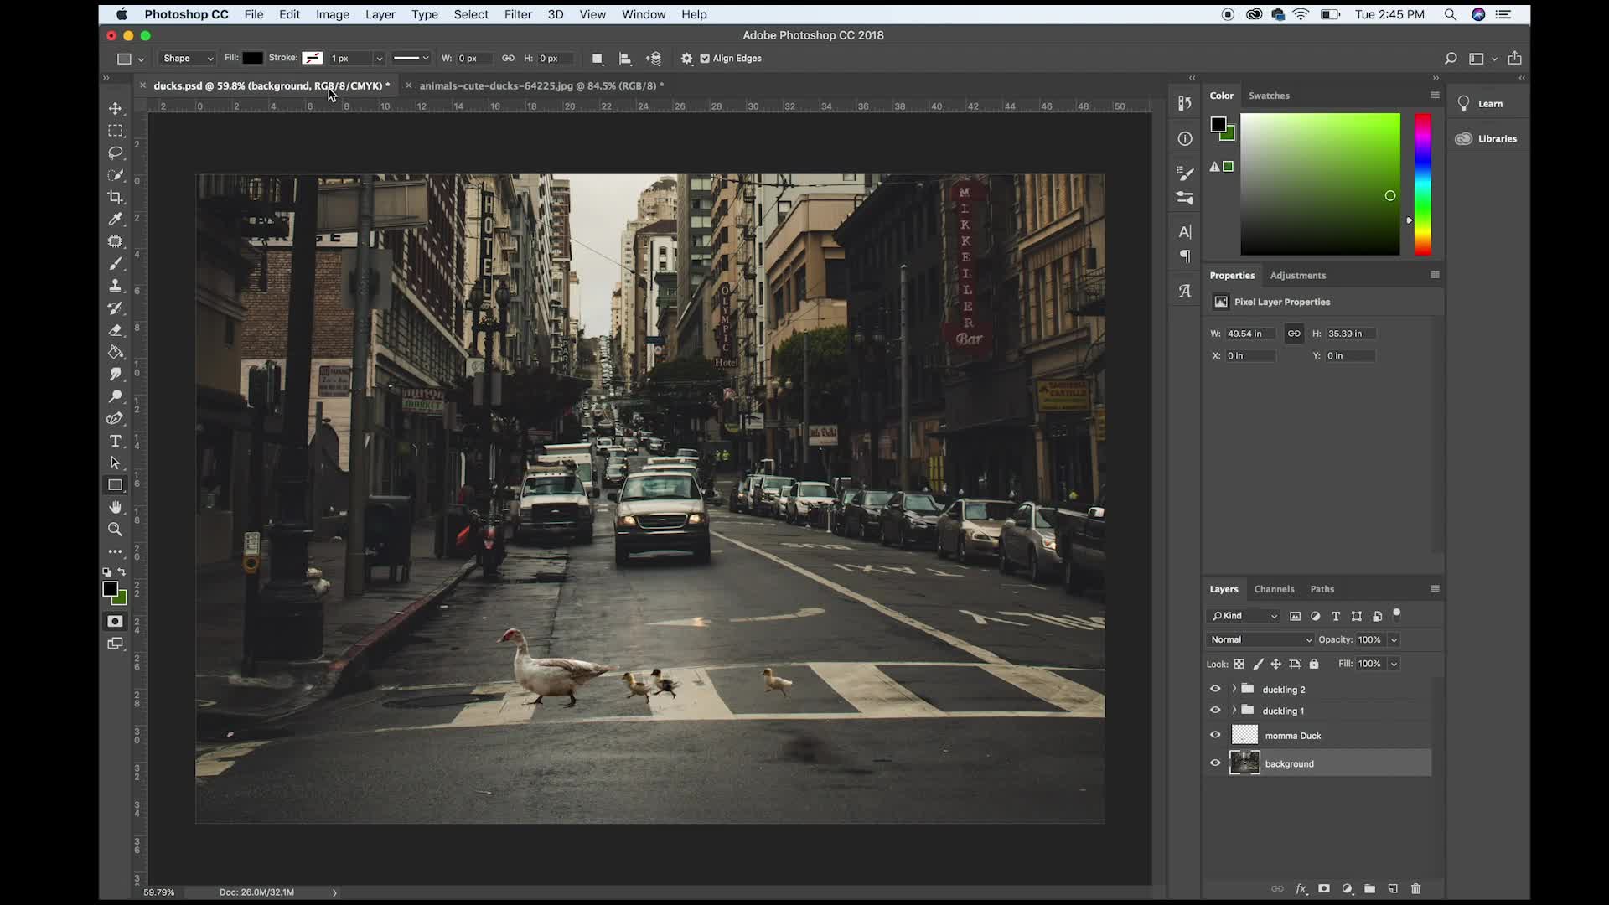
Task: Click the Fill color swatch in options bar
Action: tap(252, 58)
